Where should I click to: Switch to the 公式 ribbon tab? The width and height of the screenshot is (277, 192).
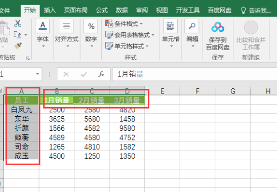pos(102,10)
